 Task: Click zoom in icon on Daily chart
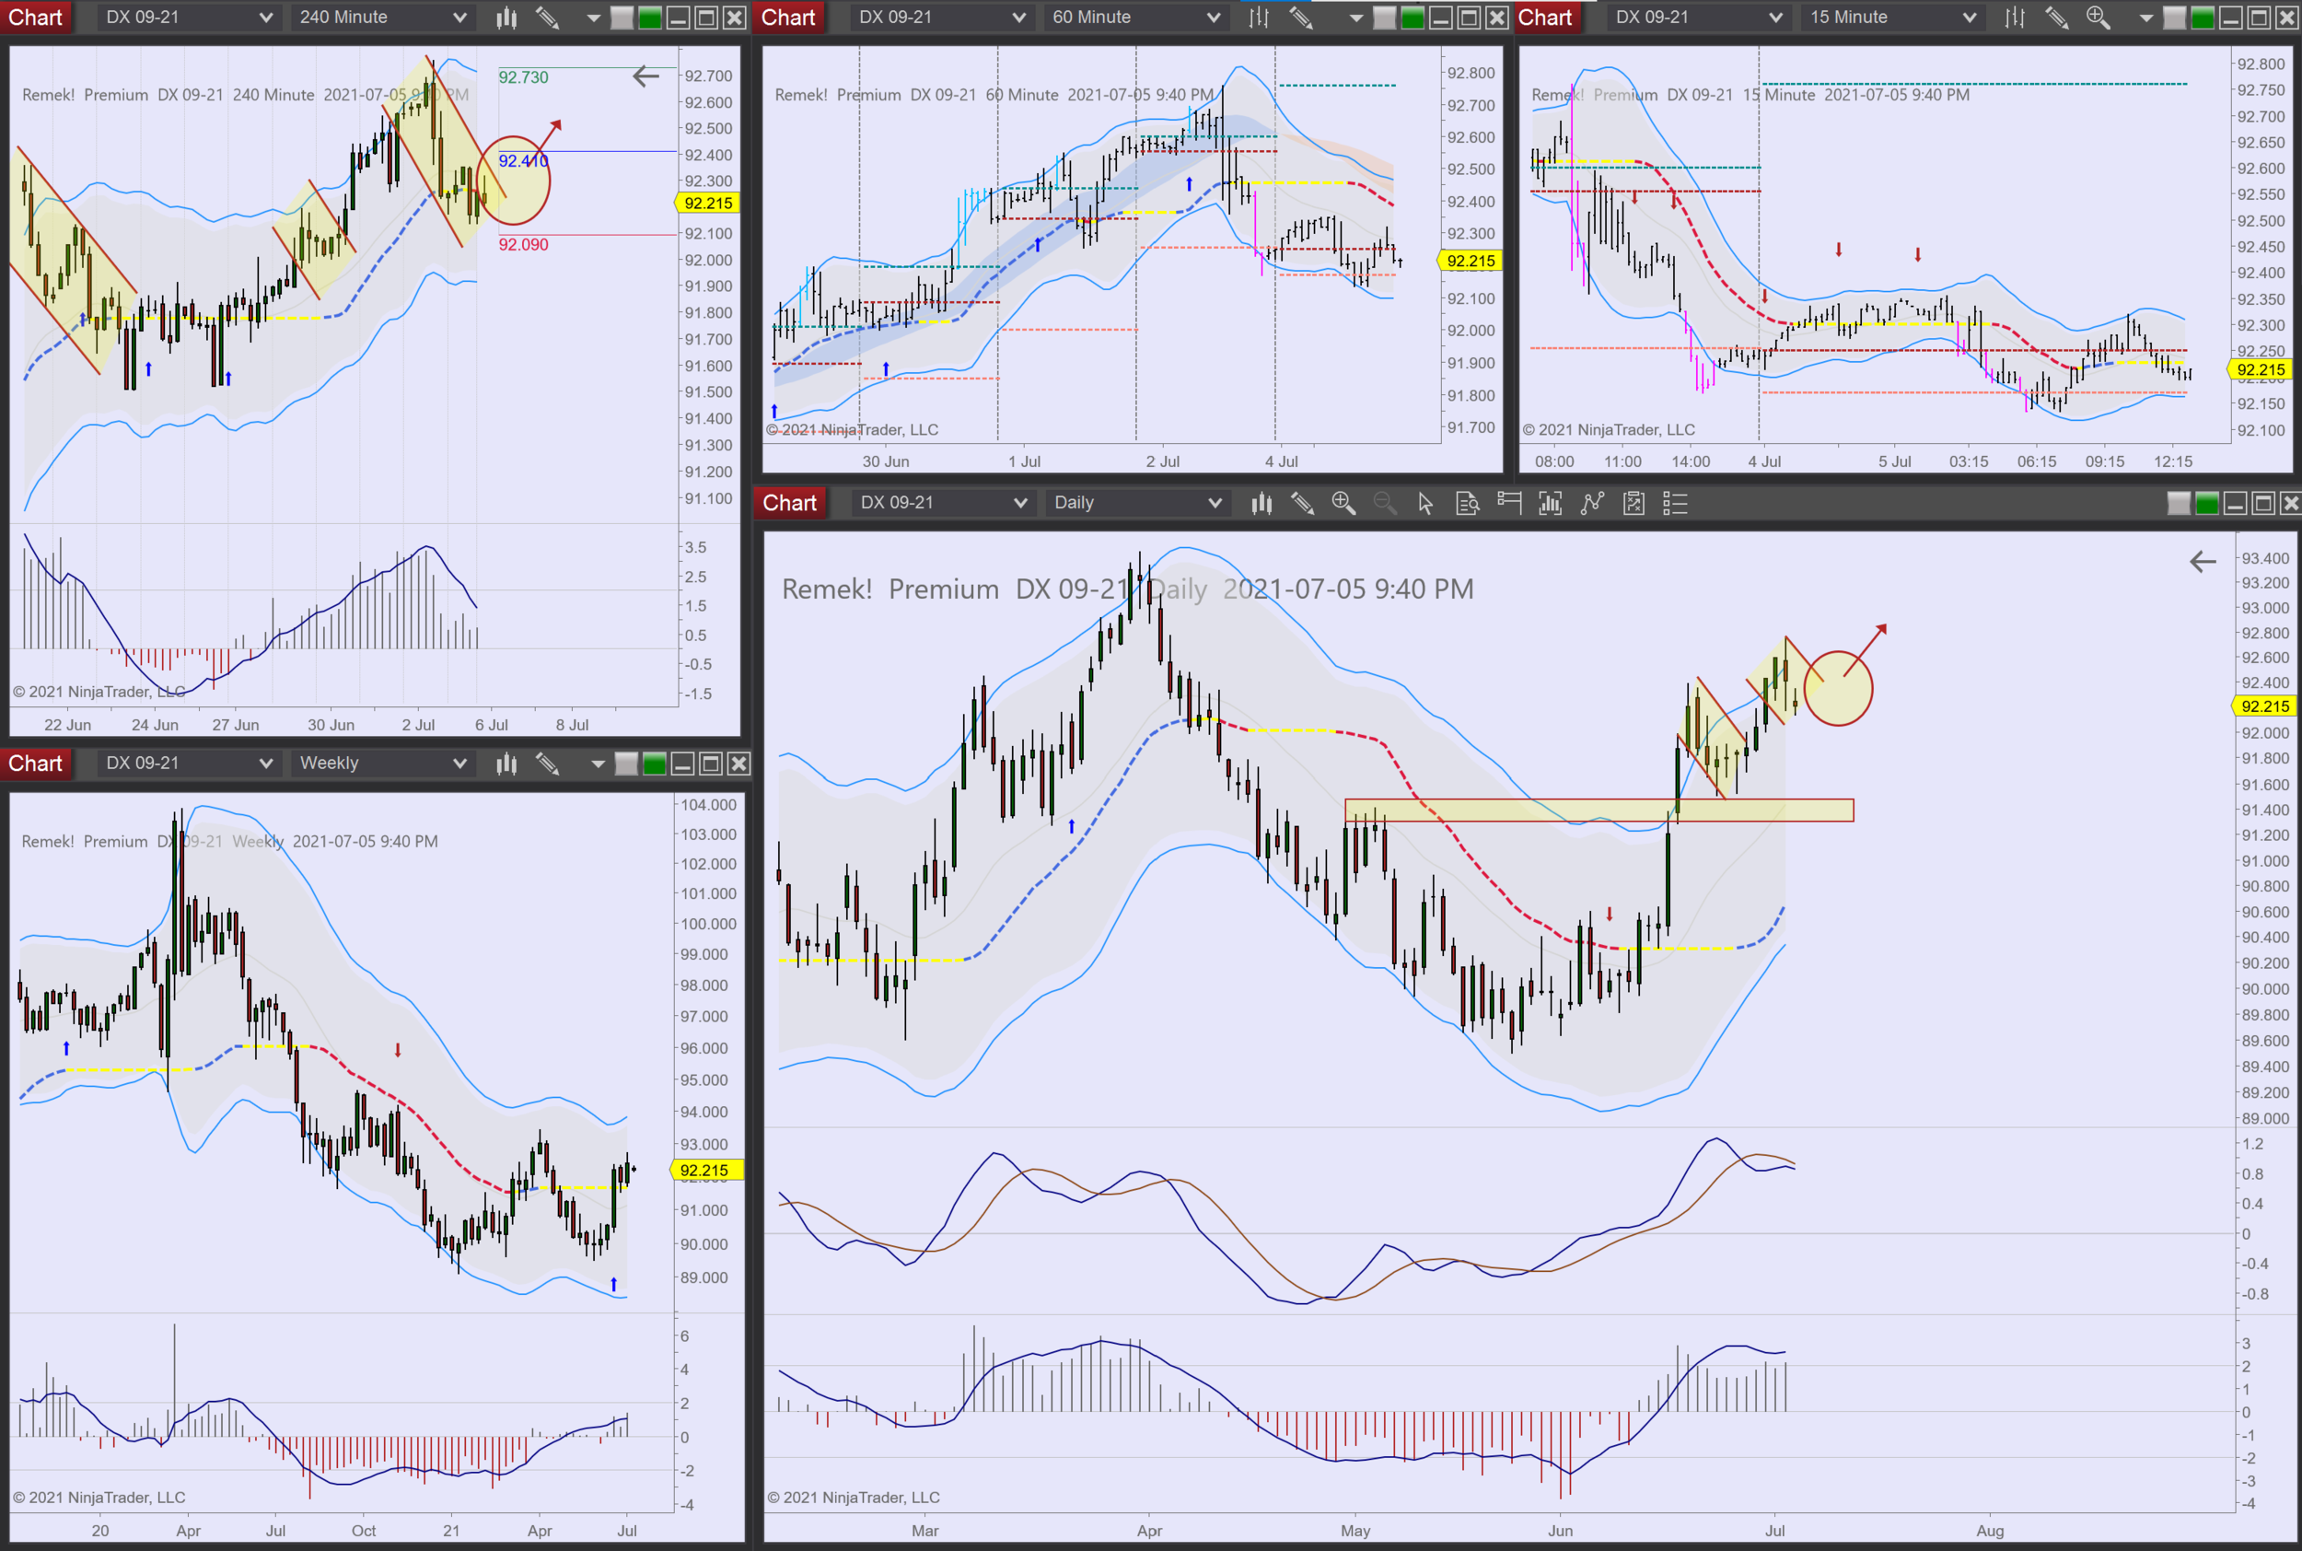(1343, 504)
